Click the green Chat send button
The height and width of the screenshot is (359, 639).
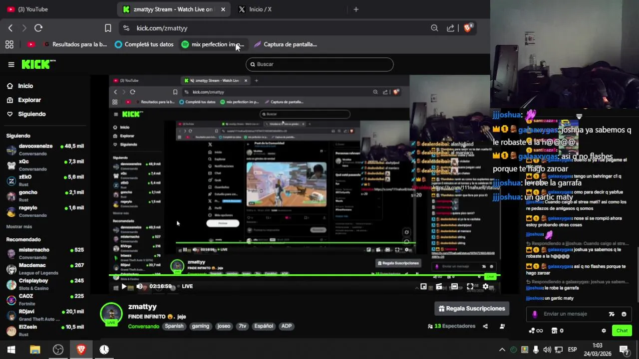click(x=622, y=331)
